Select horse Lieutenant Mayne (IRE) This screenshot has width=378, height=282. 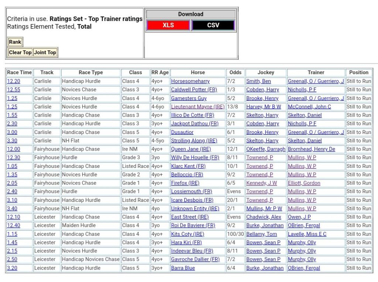[x=197, y=107]
